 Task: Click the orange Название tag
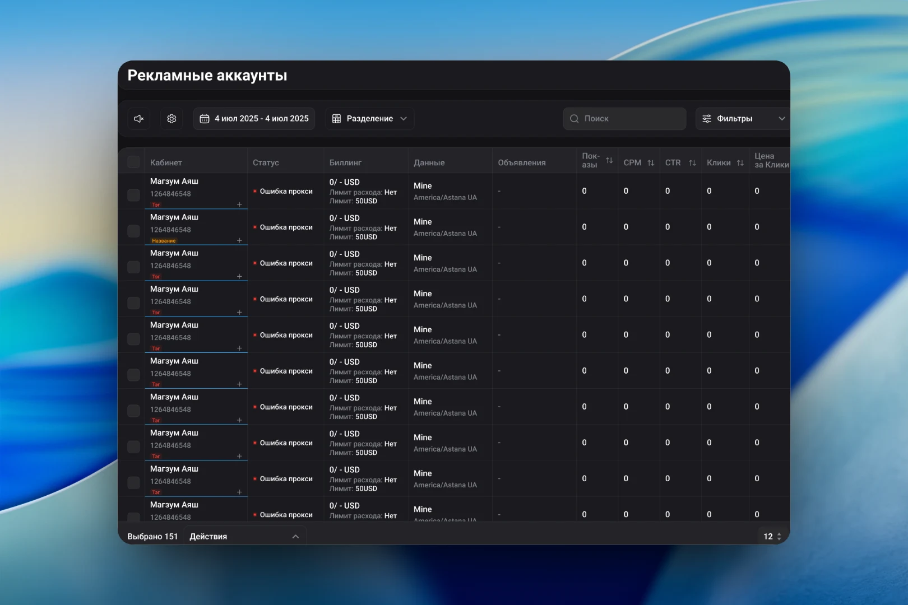[x=164, y=241]
